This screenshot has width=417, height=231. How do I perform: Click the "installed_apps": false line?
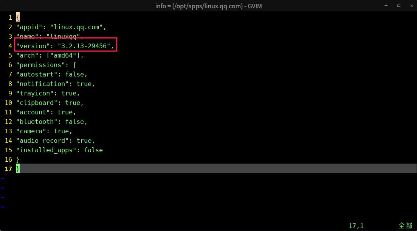coord(59,150)
